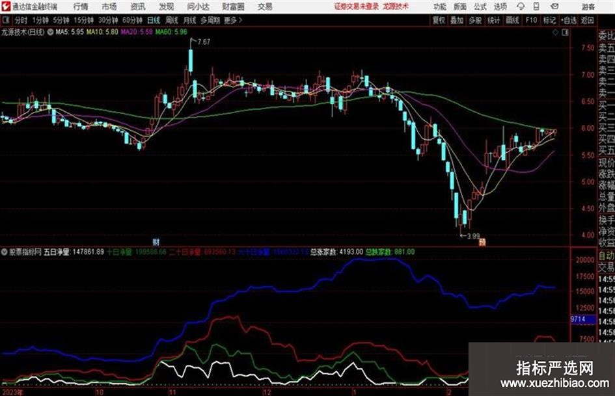Viewport: 615px width, 396px height.
Task: Click the 复权 button
Action: point(439,20)
